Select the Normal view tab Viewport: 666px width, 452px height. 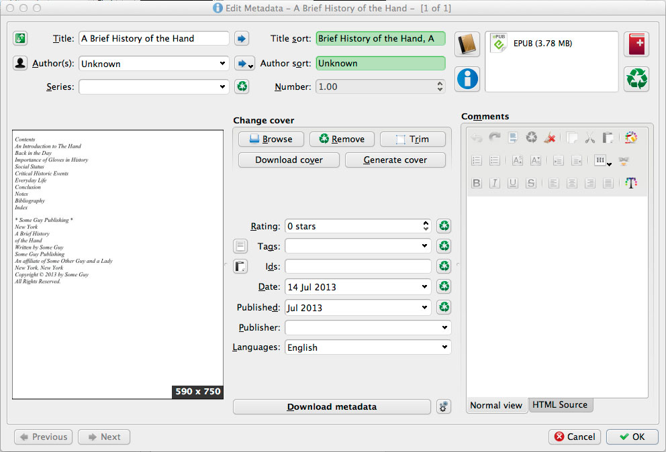tap(496, 404)
